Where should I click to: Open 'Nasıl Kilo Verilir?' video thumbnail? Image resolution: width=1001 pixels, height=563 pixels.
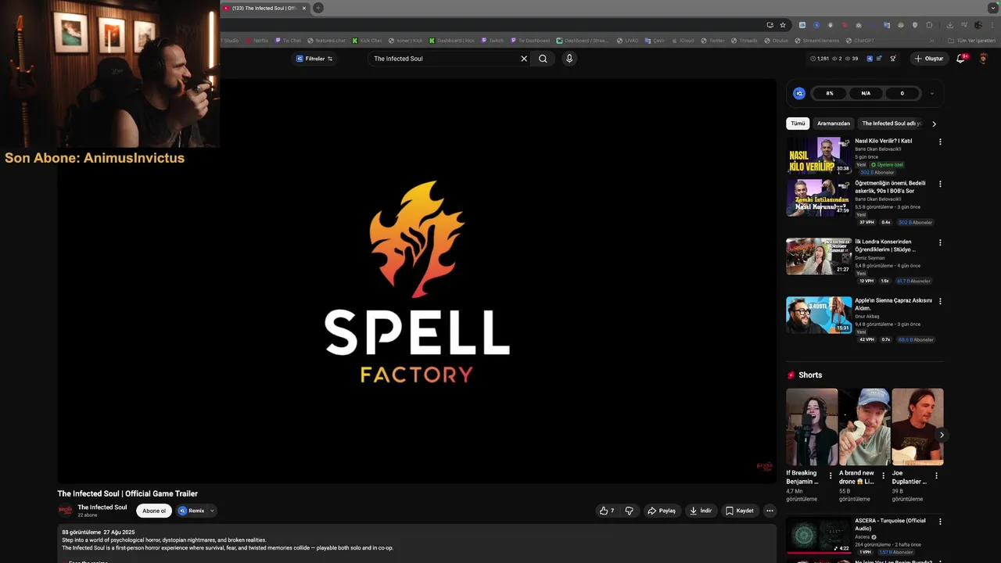(x=819, y=156)
